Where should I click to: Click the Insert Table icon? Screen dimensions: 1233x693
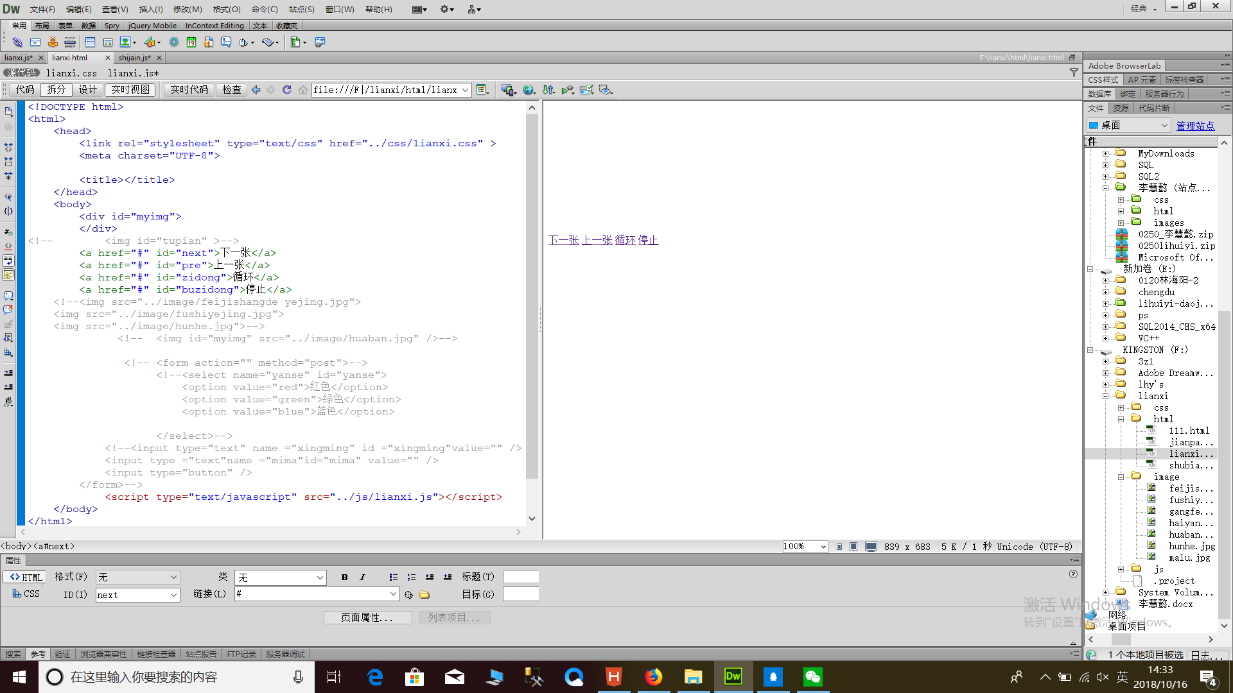[90, 42]
